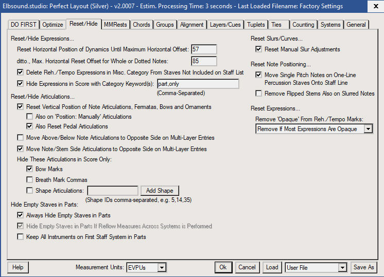Uncheck Also Reset Pedal Articulations
Image resolution: width=384 pixels, height=277 pixels.
tap(30, 126)
